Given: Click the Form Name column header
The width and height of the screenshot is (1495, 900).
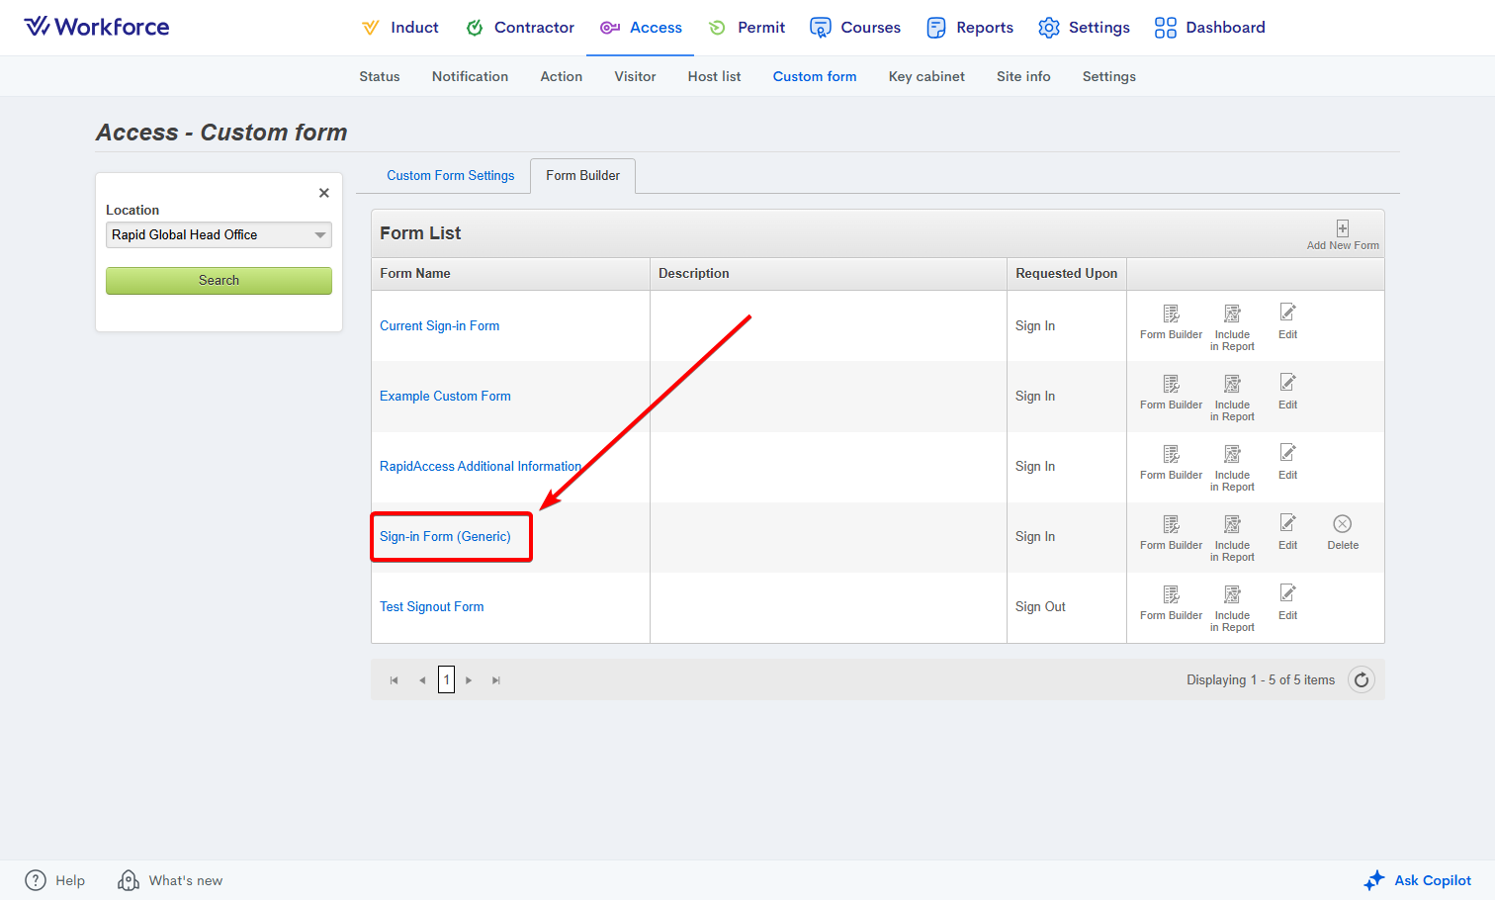Looking at the screenshot, I should [x=415, y=274].
